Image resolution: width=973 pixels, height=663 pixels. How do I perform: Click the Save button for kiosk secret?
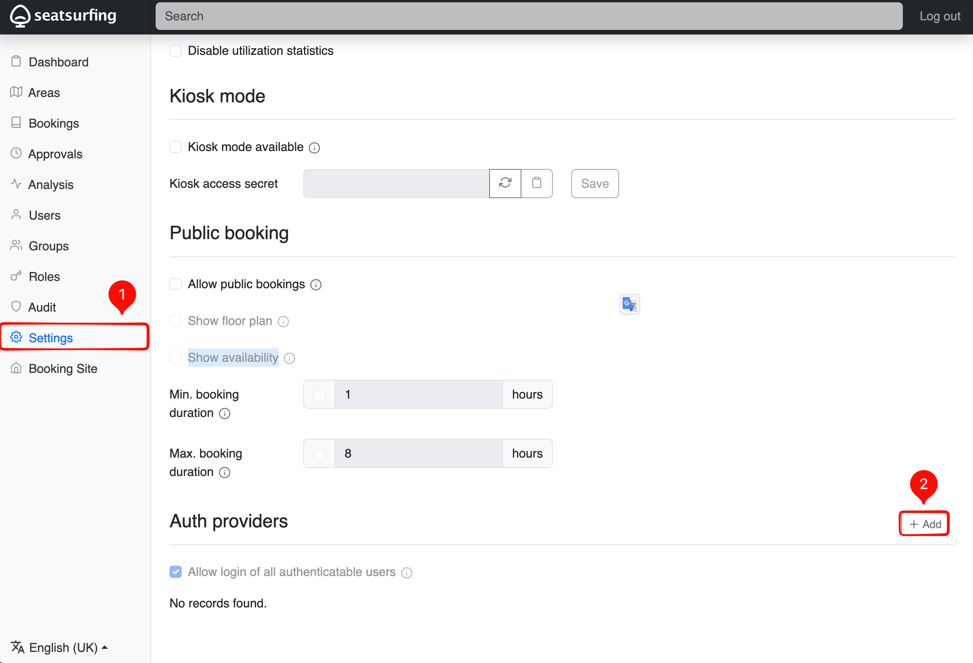[595, 183]
